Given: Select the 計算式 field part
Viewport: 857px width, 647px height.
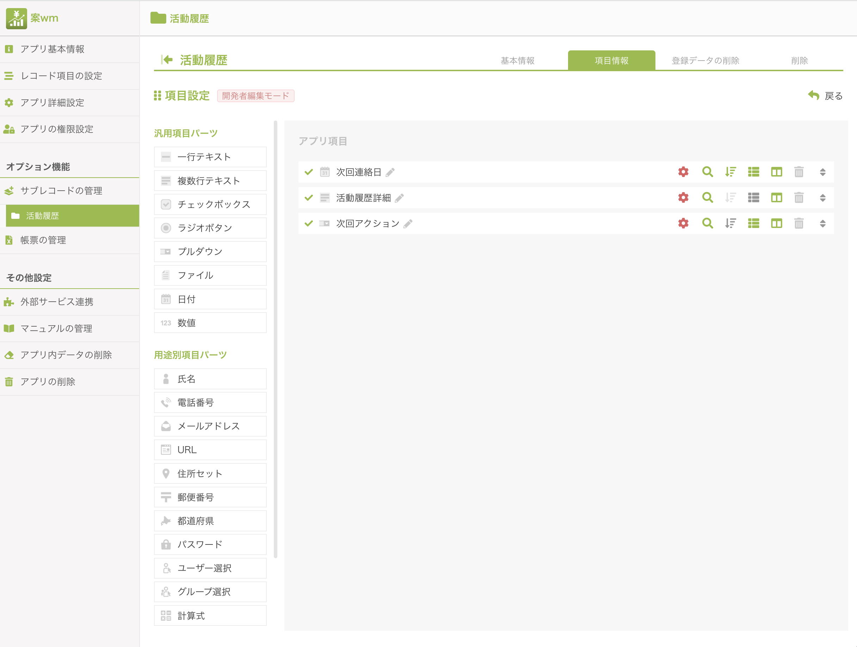Looking at the screenshot, I should point(210,616).
